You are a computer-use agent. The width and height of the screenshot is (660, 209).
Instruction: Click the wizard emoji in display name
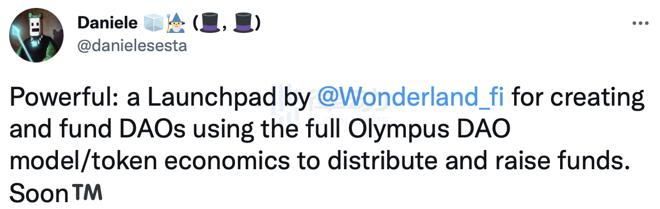[175, 24]
